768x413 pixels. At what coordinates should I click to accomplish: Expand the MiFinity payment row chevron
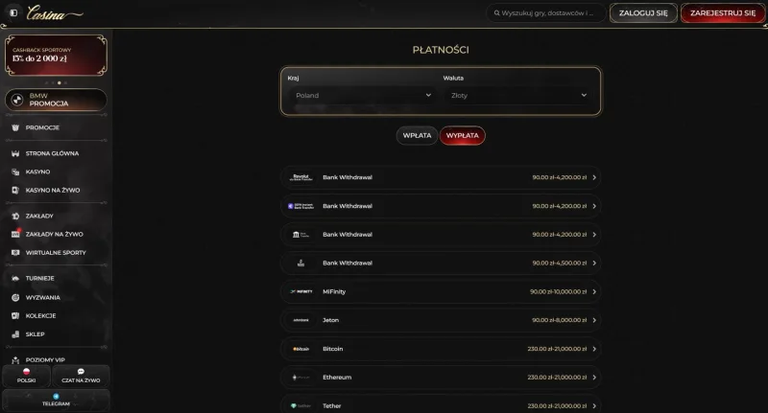(x=594, y=292)
